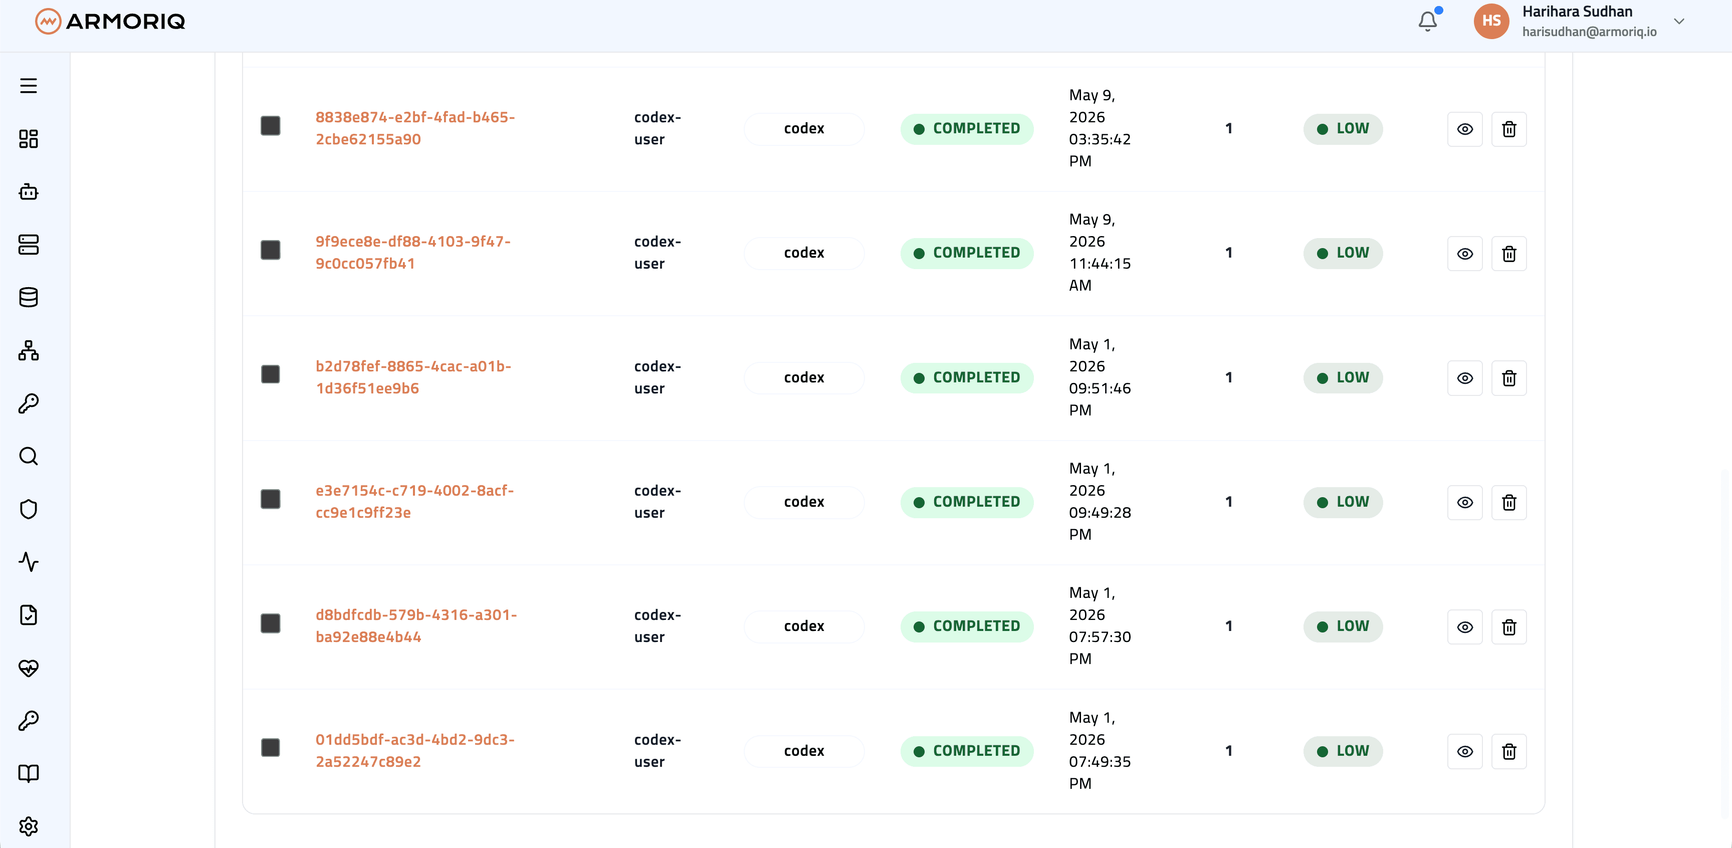This screenshot has width=1732, height=848.
Task: Click timestamp May 1, 2026 07:49:35 PM
Action: coord(1100,750)
